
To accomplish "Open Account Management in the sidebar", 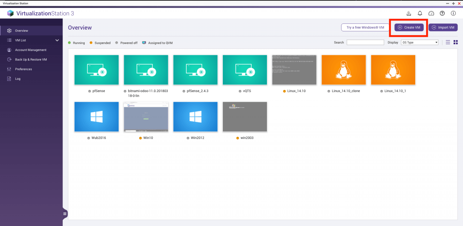I will pos(31,50).
